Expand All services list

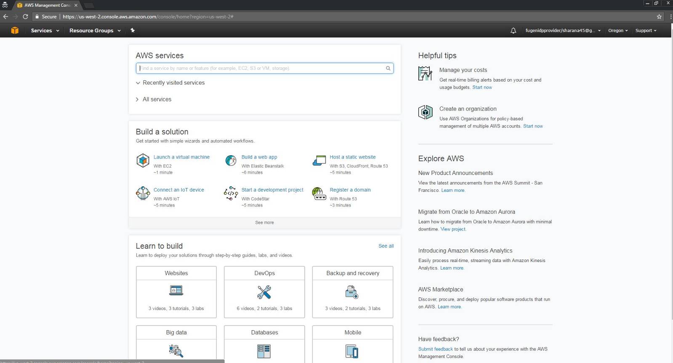tap(154, 99)
